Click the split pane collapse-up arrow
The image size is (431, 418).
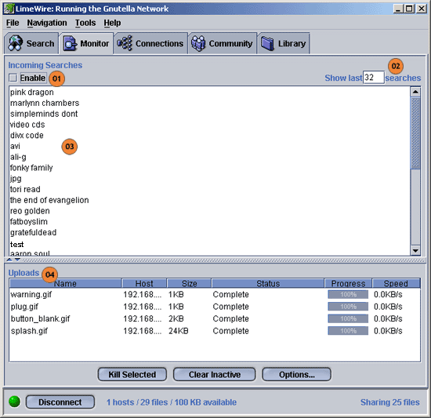coord(9,260)
